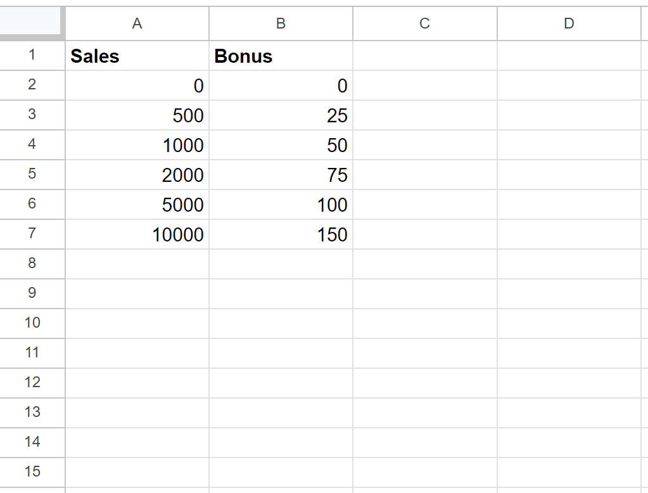Screen dimensions: 648x493
Task: Click row header 15
Action: click(32, 472)
